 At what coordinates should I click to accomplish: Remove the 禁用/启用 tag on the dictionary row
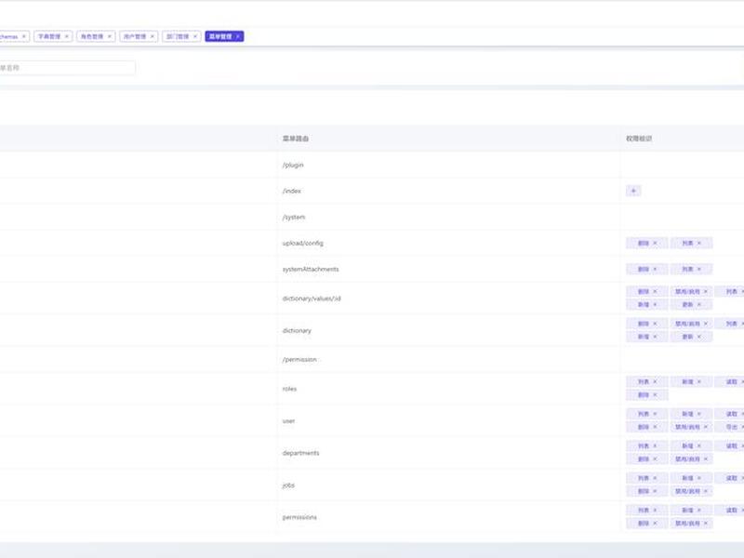pos(706,324)
